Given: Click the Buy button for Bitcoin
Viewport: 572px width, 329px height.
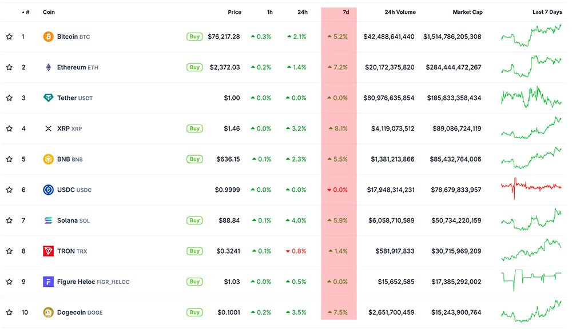Looking at the screenshot, I should 194,36.
